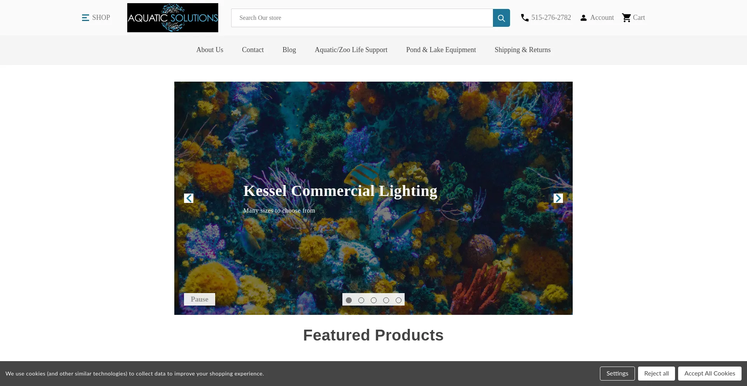
Task: Click the Featured Products heading
Action: coord(373,335)
